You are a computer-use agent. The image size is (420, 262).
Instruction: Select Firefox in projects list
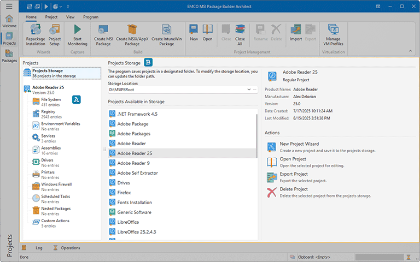(x=124, y=193)
